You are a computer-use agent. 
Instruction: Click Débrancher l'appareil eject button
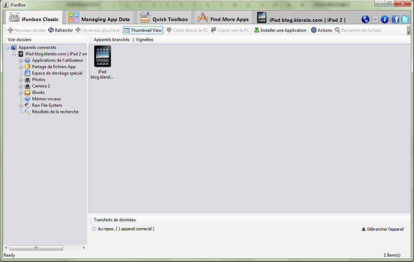click(x=383, y=229)
